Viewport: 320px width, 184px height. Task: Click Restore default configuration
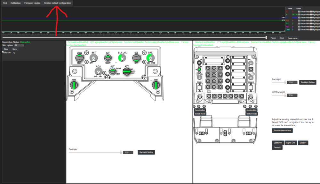[58, 3]
